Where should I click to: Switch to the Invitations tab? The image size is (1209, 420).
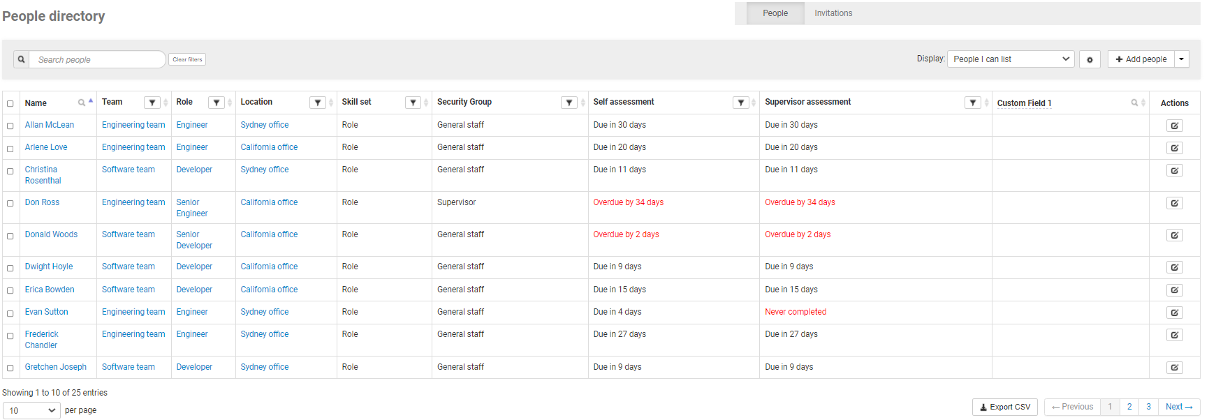pos(833,13)
